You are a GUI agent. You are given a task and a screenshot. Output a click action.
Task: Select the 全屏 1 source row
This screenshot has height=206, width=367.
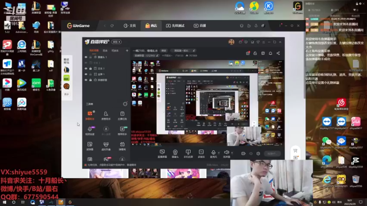[106, 74]
